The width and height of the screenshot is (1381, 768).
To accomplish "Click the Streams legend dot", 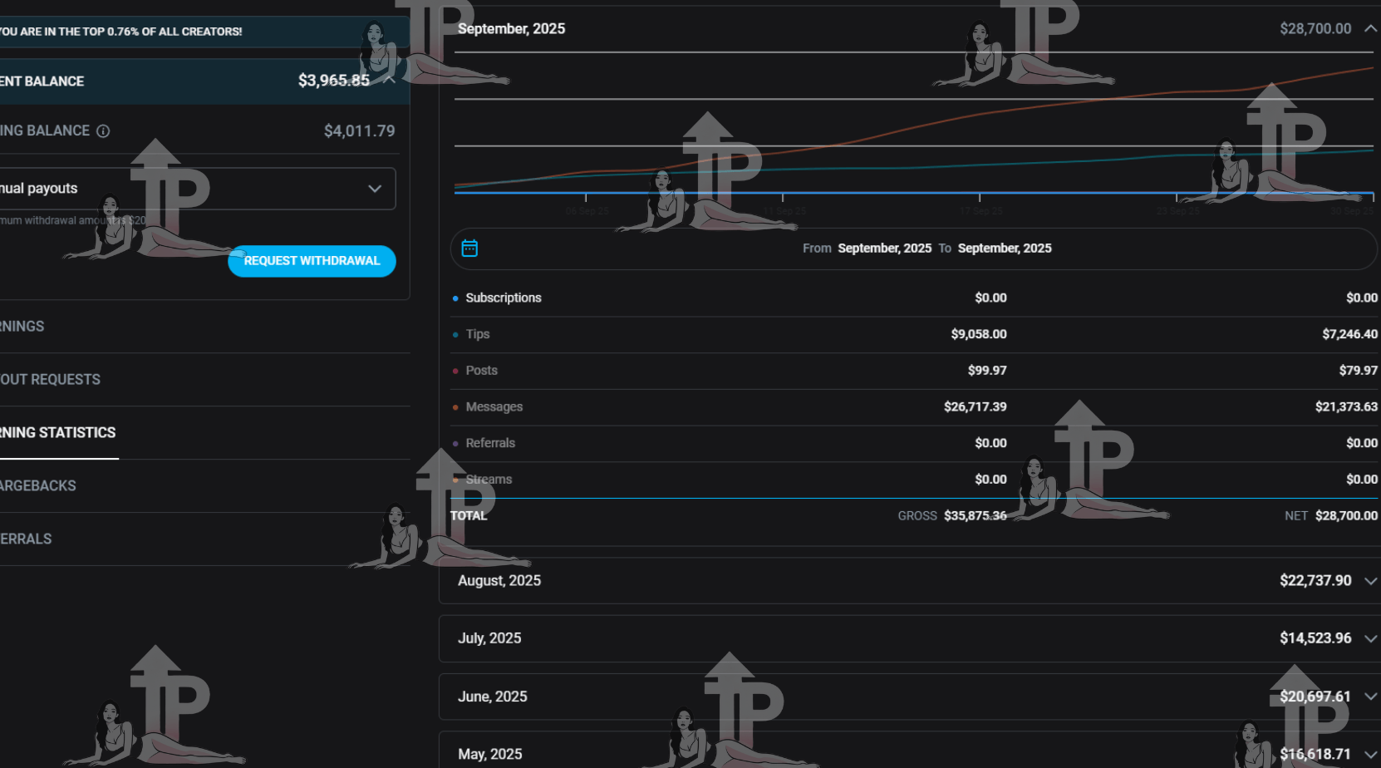I will (x=455, y=480).
